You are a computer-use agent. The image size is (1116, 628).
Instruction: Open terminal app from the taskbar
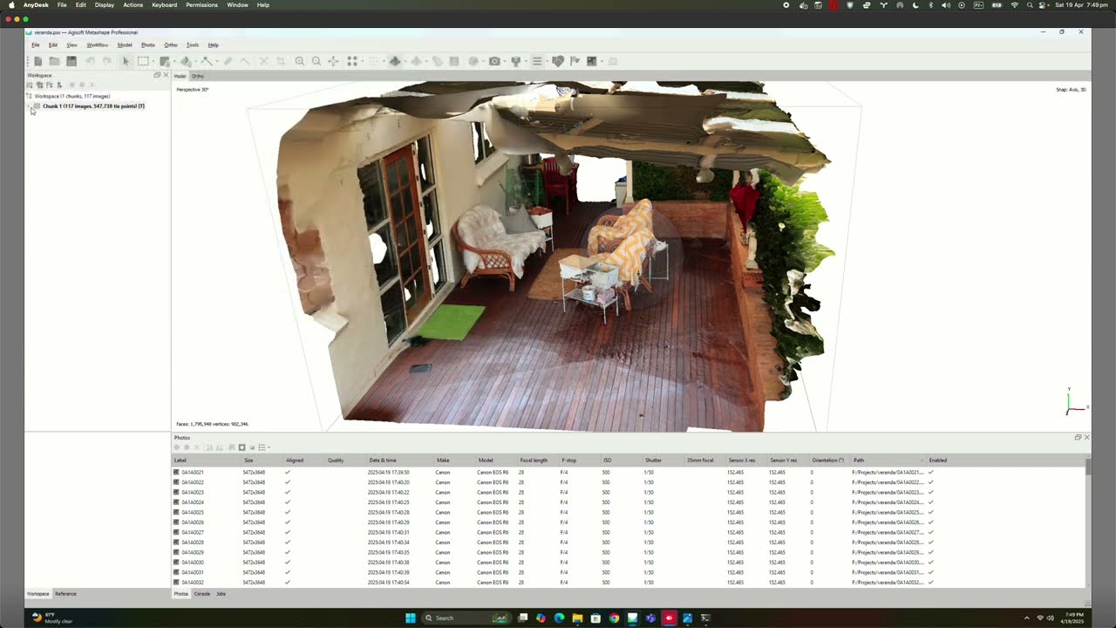[x=705, y=618]
